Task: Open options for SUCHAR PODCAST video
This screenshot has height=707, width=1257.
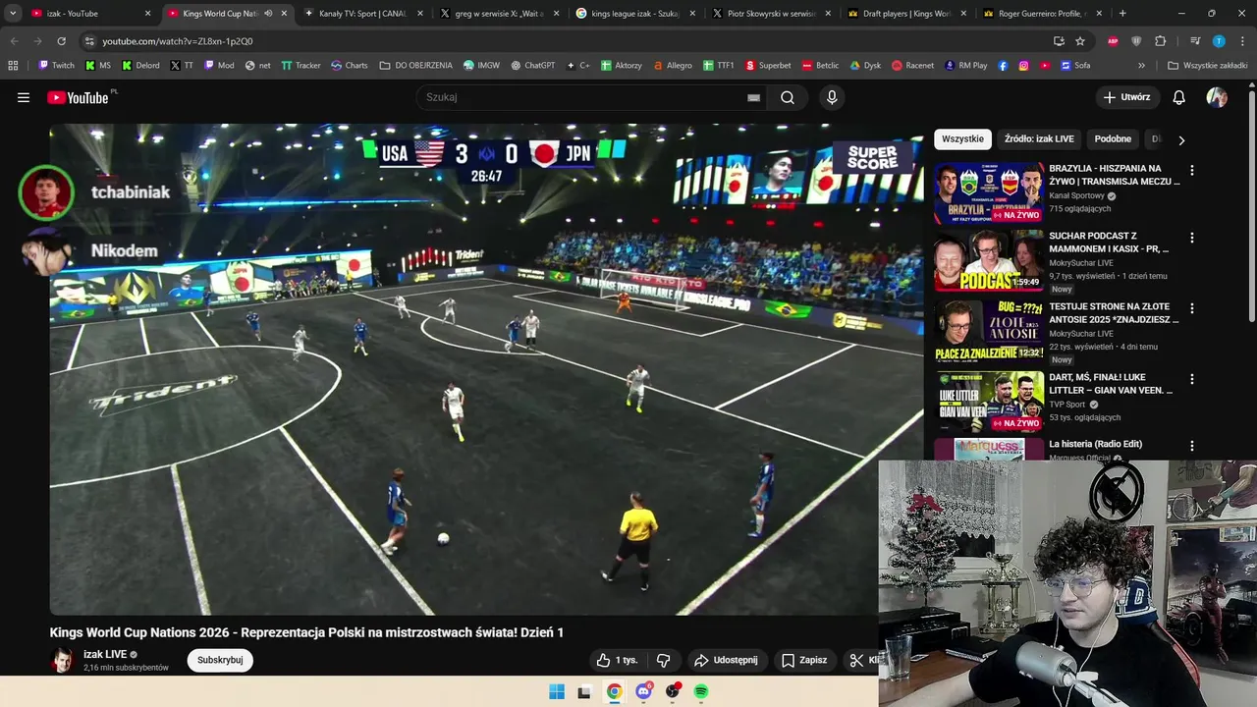Action: coord(1192,239)
